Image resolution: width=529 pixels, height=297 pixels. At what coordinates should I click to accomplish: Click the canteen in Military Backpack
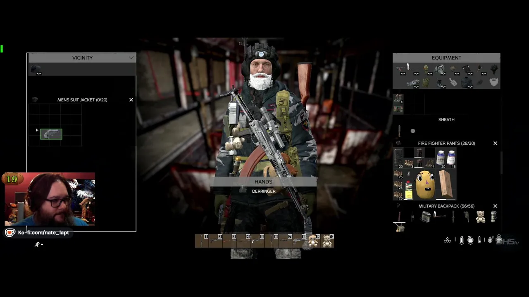425,217
